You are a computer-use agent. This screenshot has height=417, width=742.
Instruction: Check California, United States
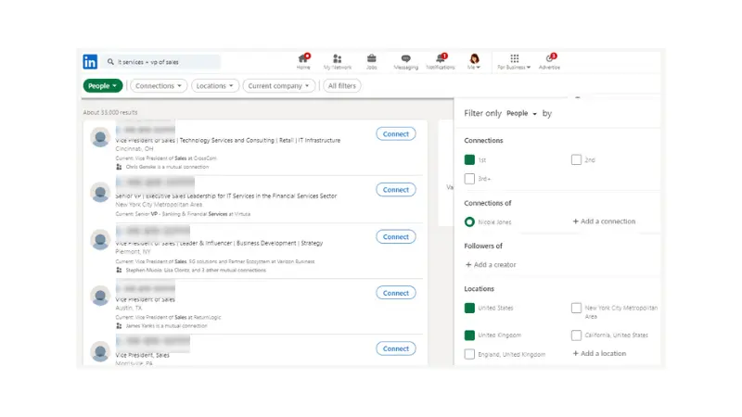click(576, 335)
